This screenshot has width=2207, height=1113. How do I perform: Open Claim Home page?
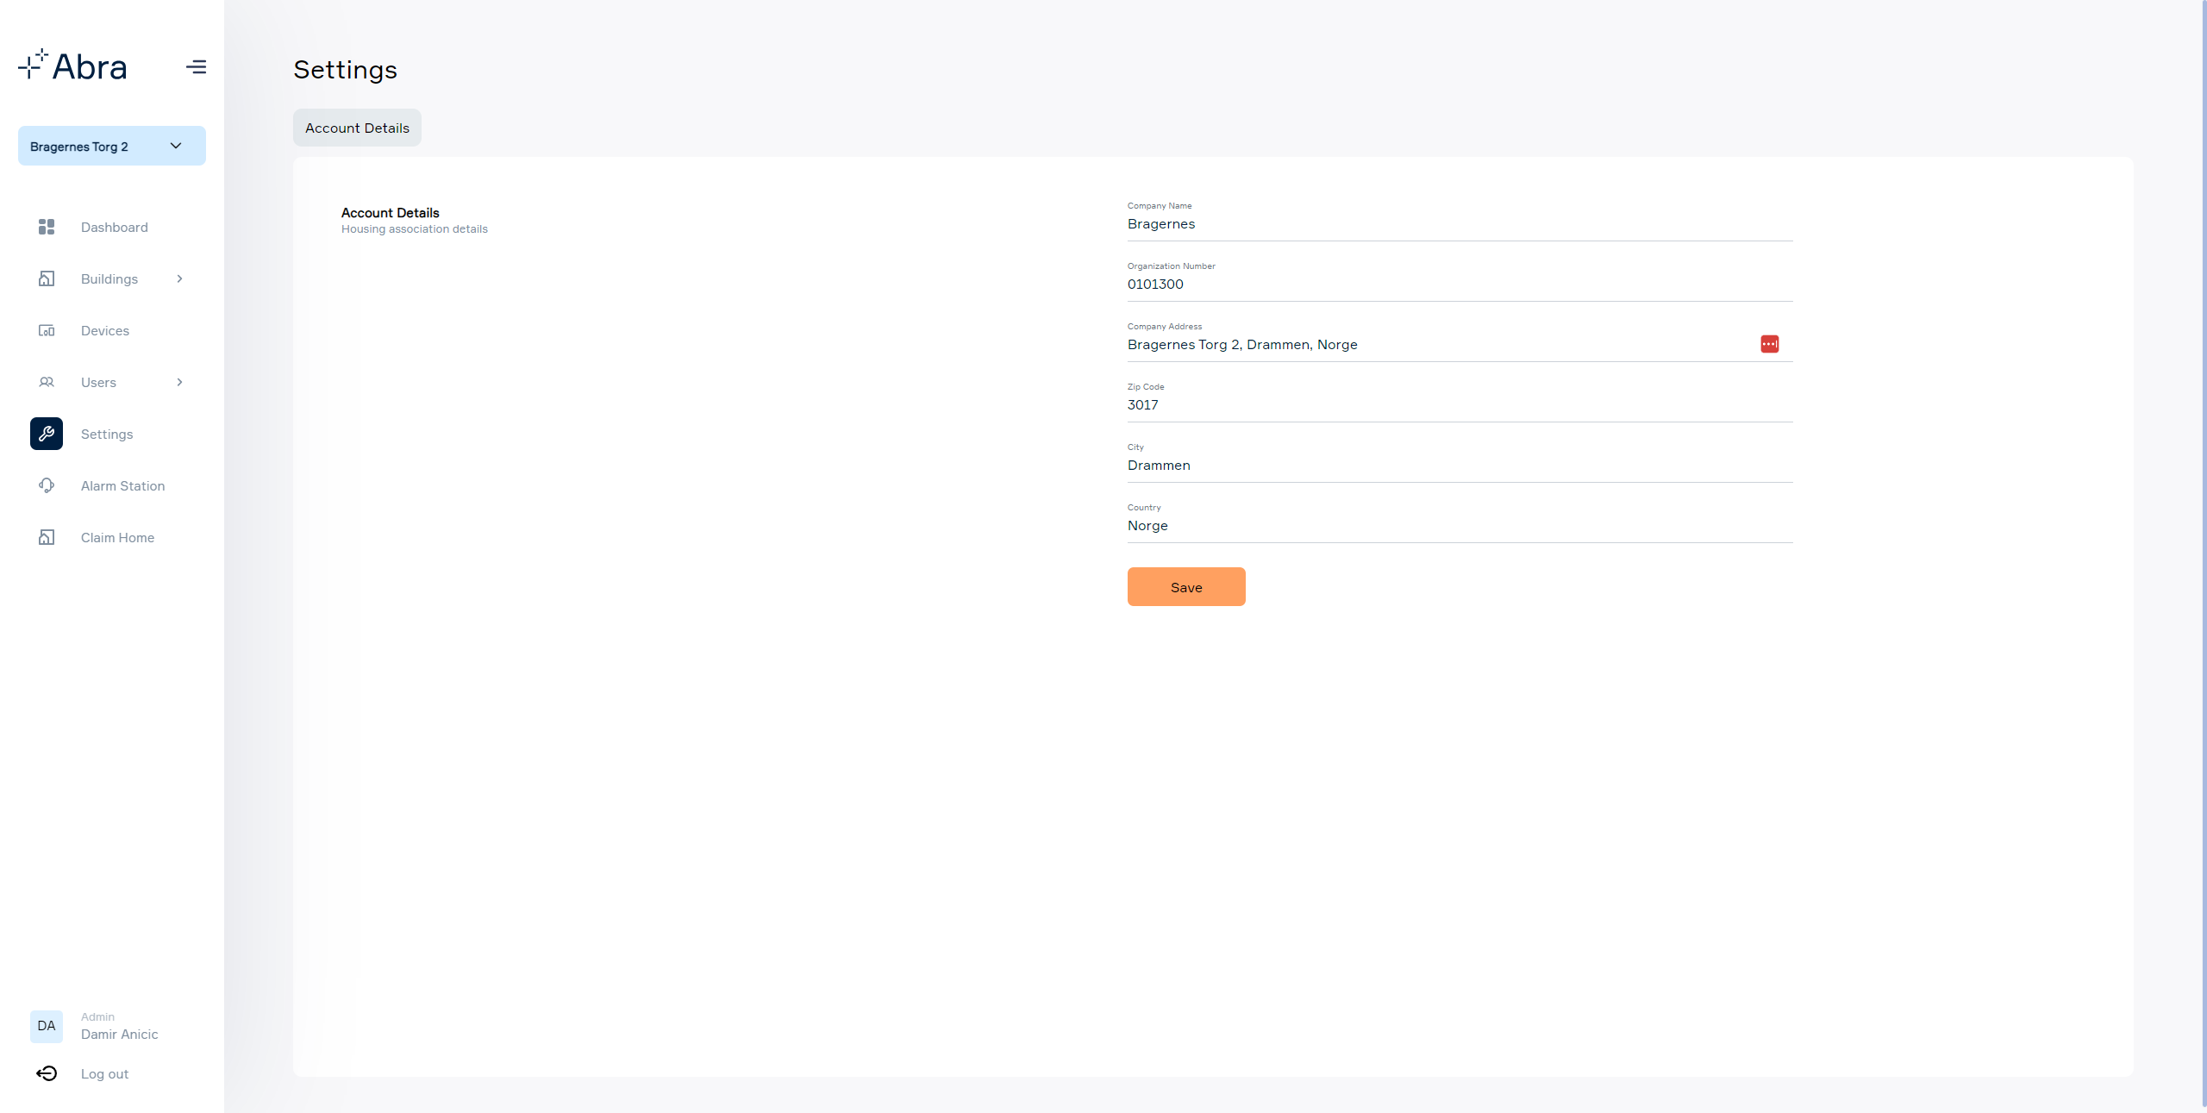click(x=117, y=537)
